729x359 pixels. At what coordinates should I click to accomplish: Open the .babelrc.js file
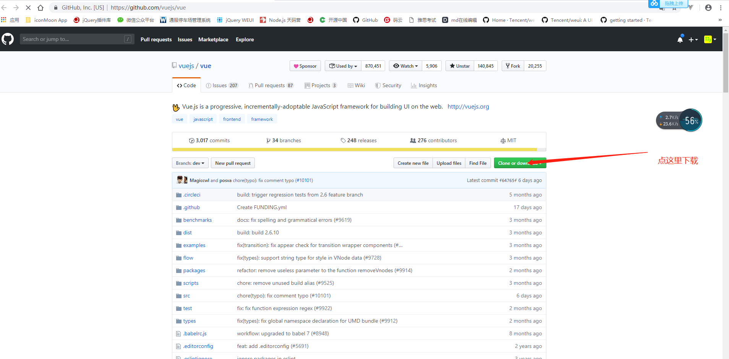[x=195, y=333]
